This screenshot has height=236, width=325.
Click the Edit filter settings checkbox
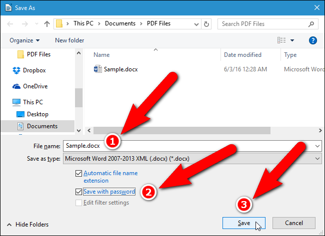(x=78, y=203)
